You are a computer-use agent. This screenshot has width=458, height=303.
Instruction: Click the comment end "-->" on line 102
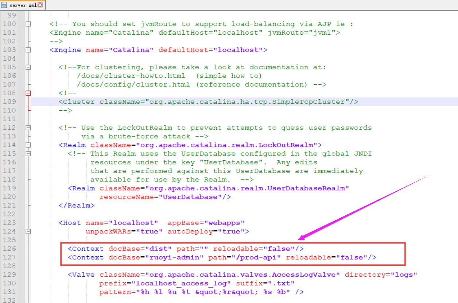[x=57, y=41]
